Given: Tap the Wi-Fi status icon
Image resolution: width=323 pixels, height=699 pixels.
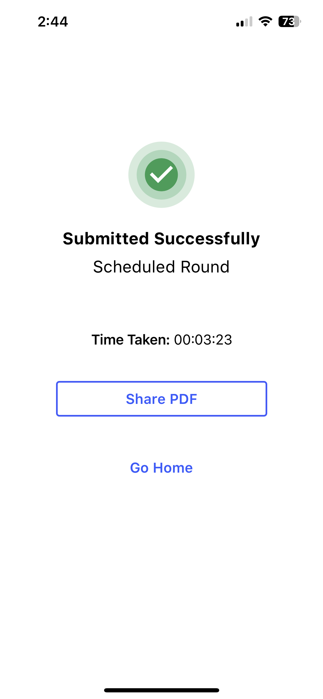Looking at the screenshot, I should pyautogui.click(x=265, y=22).
